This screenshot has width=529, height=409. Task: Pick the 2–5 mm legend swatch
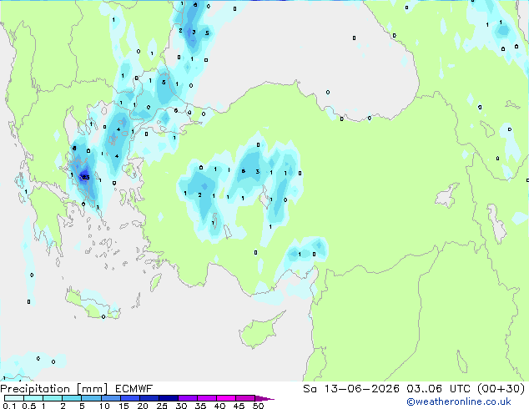[72, 398]
